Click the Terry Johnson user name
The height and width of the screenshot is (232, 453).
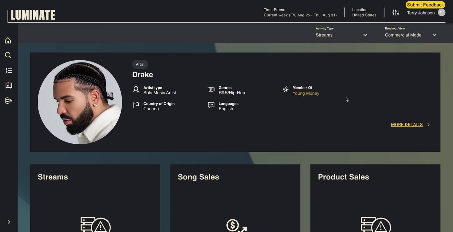[421, 13]
